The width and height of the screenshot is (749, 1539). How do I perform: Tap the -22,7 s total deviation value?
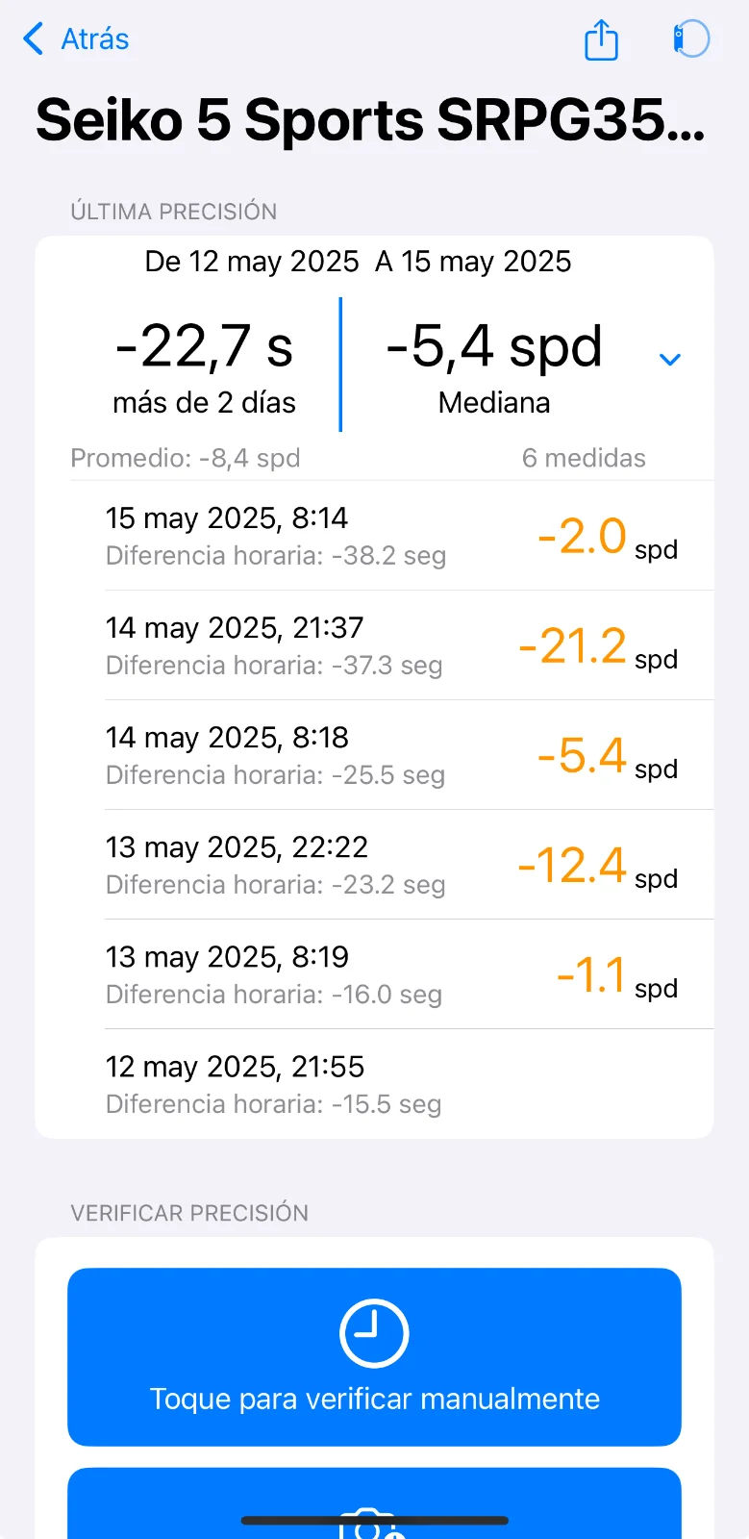pyautogui.click(x=204, y=346)
